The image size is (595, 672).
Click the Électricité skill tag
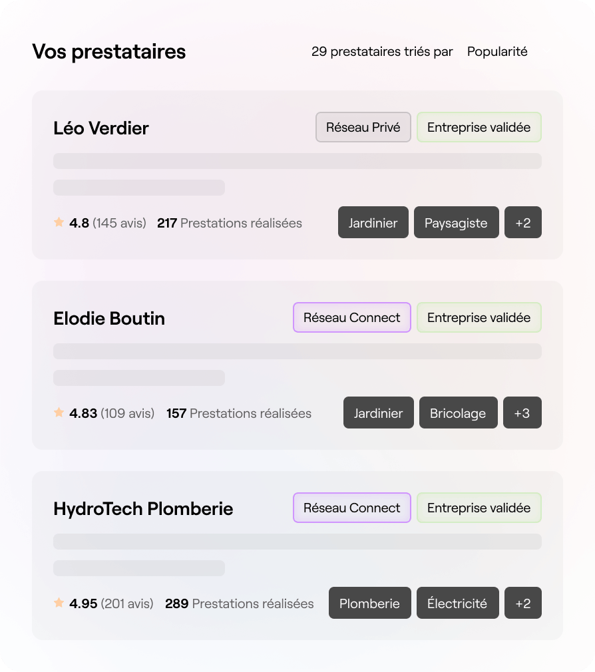[x=457, y=603]
